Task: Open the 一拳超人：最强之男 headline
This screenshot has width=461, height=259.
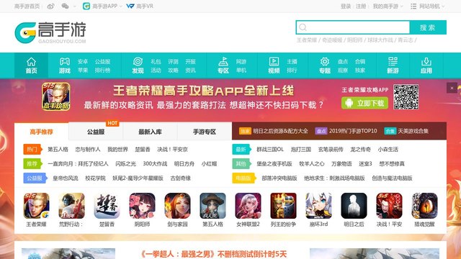Action: pyautogui.click(x=213, y=254)
